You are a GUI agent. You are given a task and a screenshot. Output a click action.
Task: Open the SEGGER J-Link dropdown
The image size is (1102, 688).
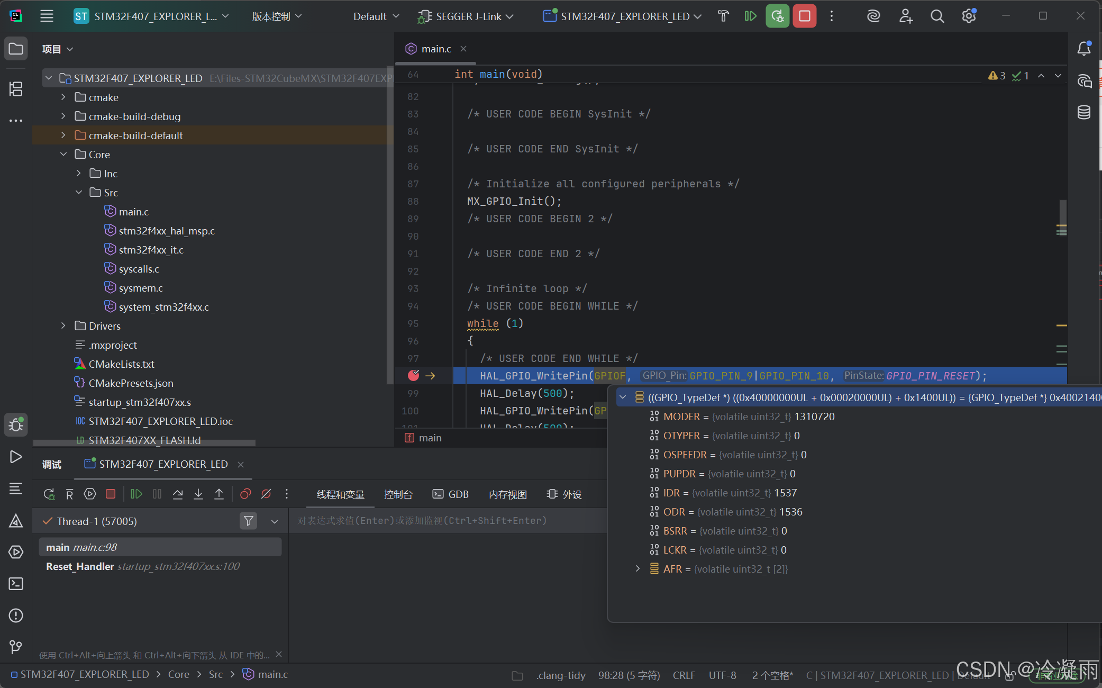pyautogui.click(x=466, y=16)
